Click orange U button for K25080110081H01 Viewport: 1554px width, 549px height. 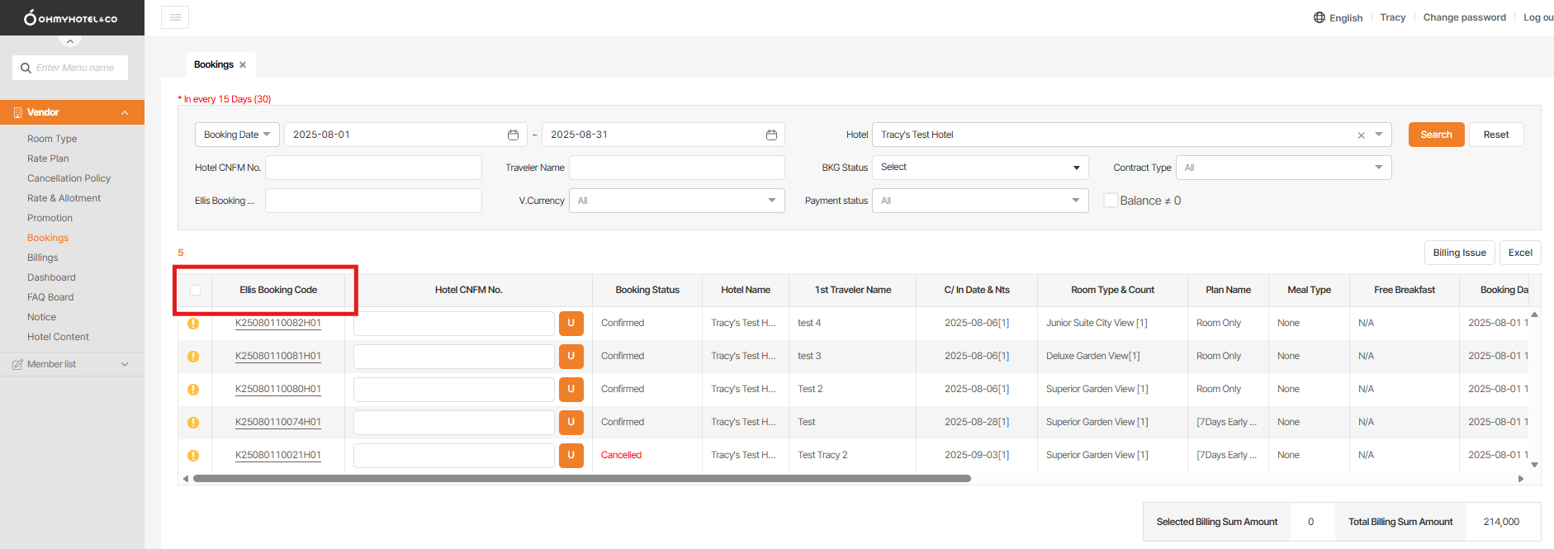coord(571,356)
